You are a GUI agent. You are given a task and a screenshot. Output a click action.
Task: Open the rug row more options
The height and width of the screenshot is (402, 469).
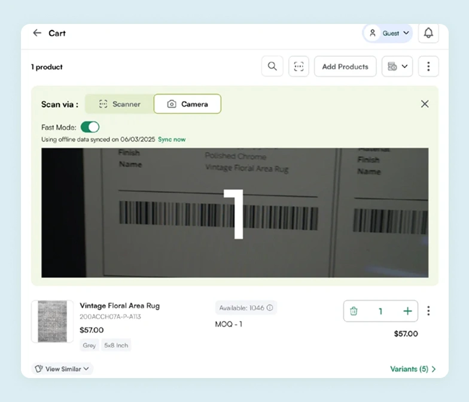point(428,311)
